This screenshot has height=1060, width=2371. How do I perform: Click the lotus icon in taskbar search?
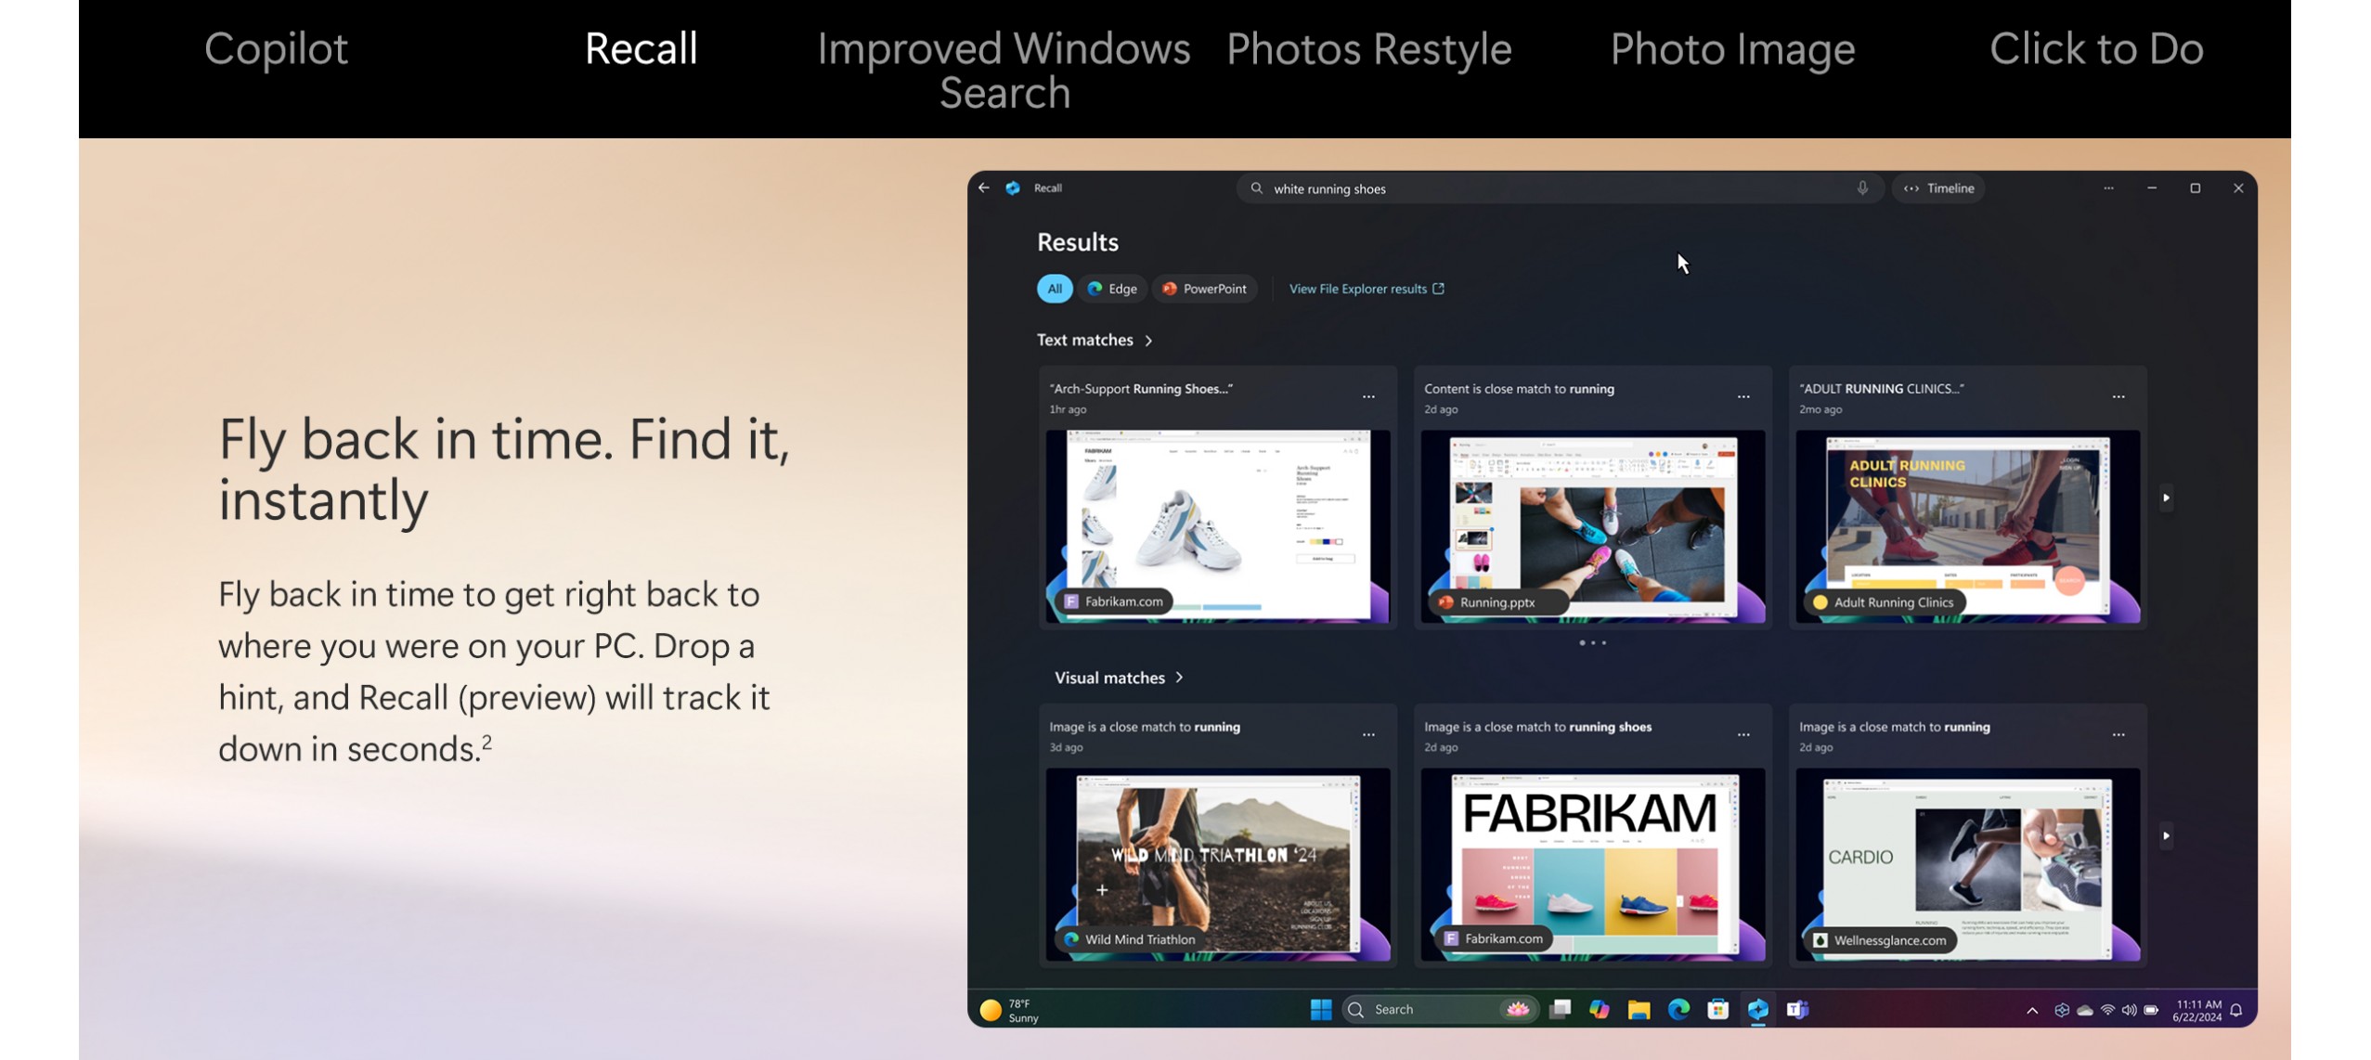(x=1518, y=1009)
